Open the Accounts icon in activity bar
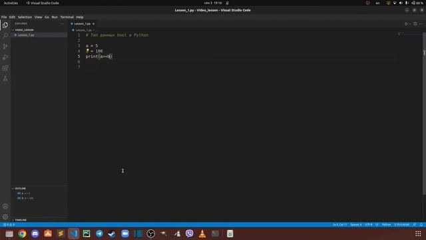This screenshot has width=426, height=240. [5, 206]
